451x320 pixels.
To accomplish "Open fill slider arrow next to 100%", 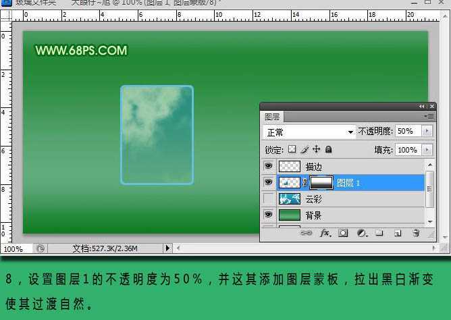I will tap(427, 150).
